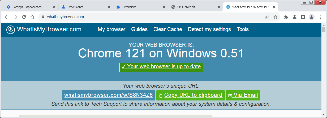Image resolution: width=327 pixels, height=118 pixels.
Task: Open the Extensions puzzle menu
Action: [286, 17]
